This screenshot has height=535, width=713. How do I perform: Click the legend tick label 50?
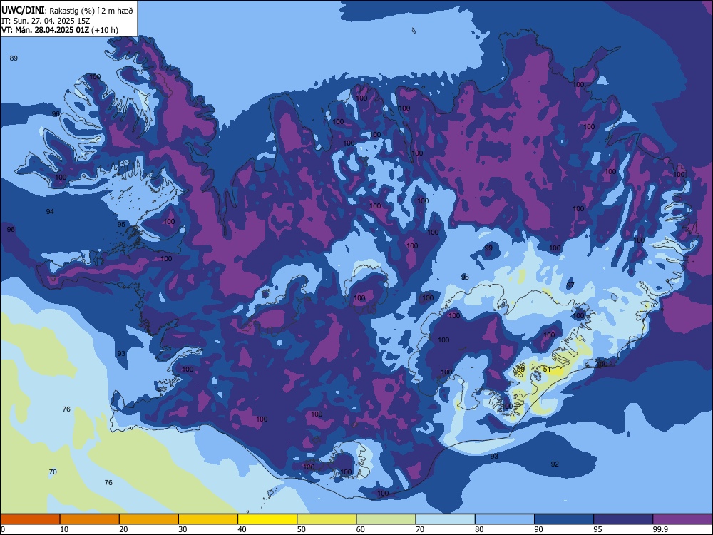302,529
